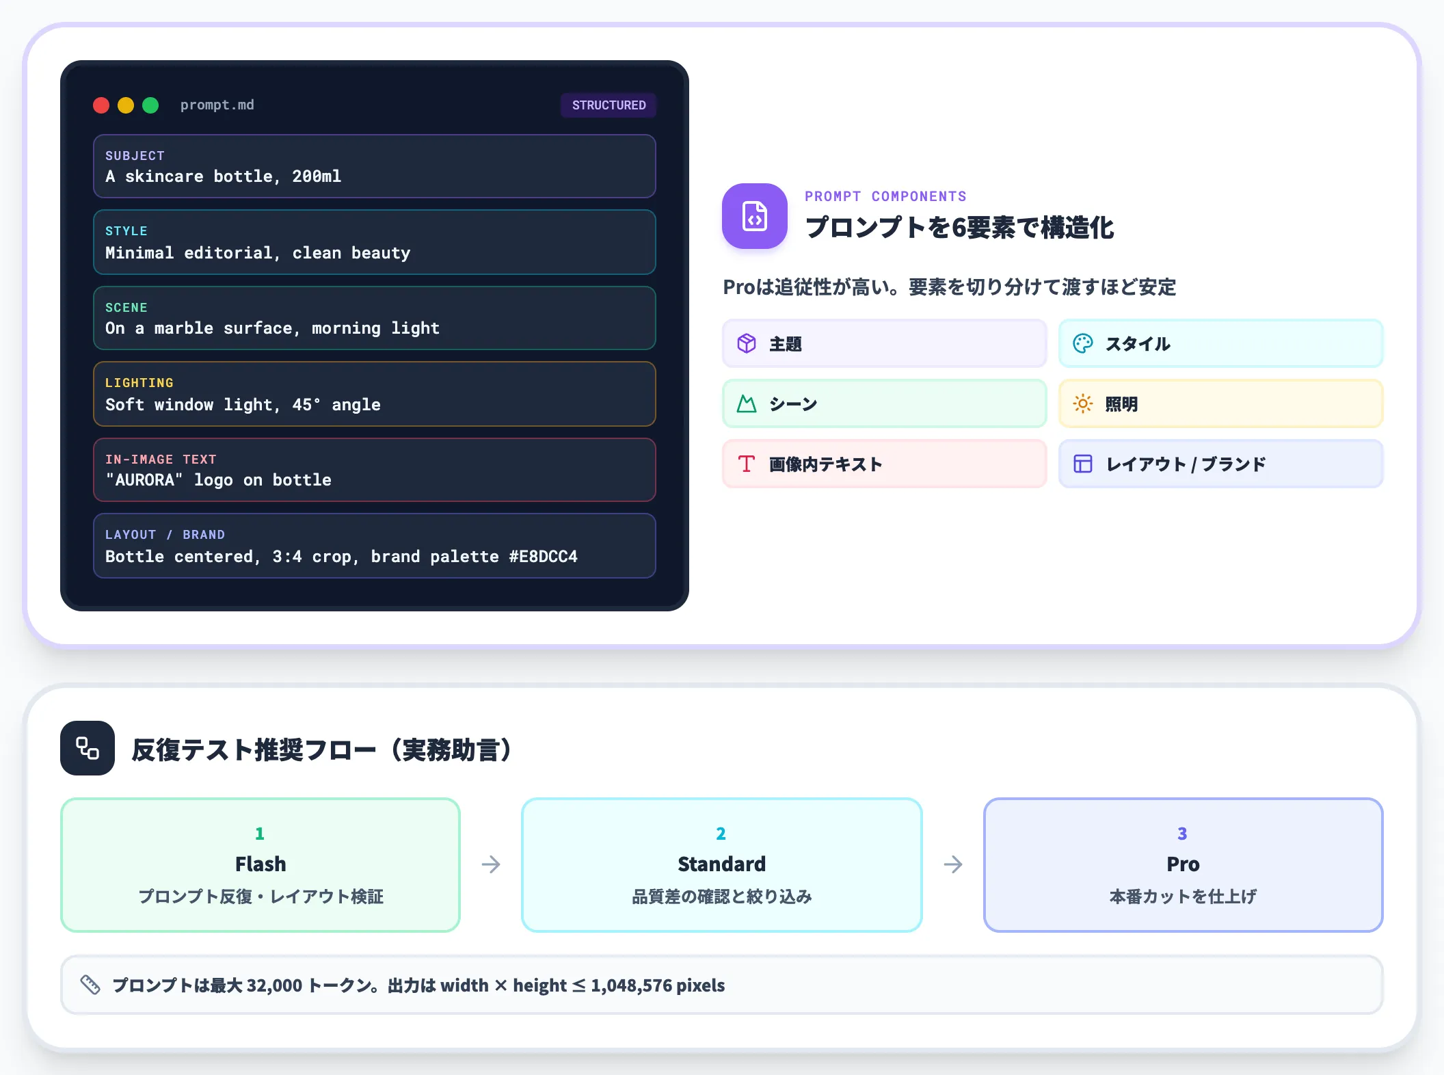
Task: Click the text プロンプト反復・レイアウト検証
Action: (260, 897)
